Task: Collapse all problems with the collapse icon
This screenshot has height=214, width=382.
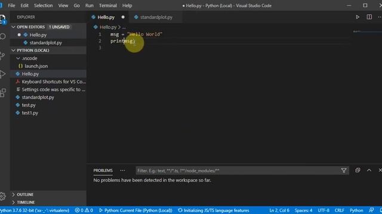Action: tap(358, 171)
